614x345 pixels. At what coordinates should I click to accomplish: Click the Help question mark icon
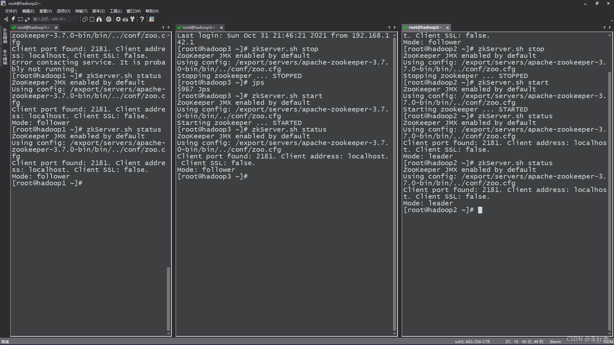click(x=142, y=19)
